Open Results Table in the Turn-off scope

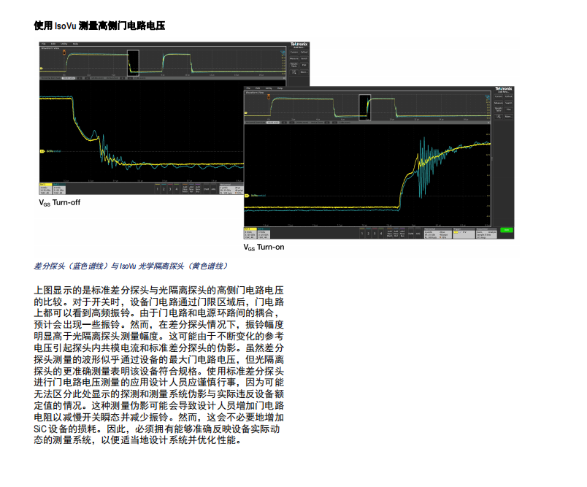click(294, 65)
